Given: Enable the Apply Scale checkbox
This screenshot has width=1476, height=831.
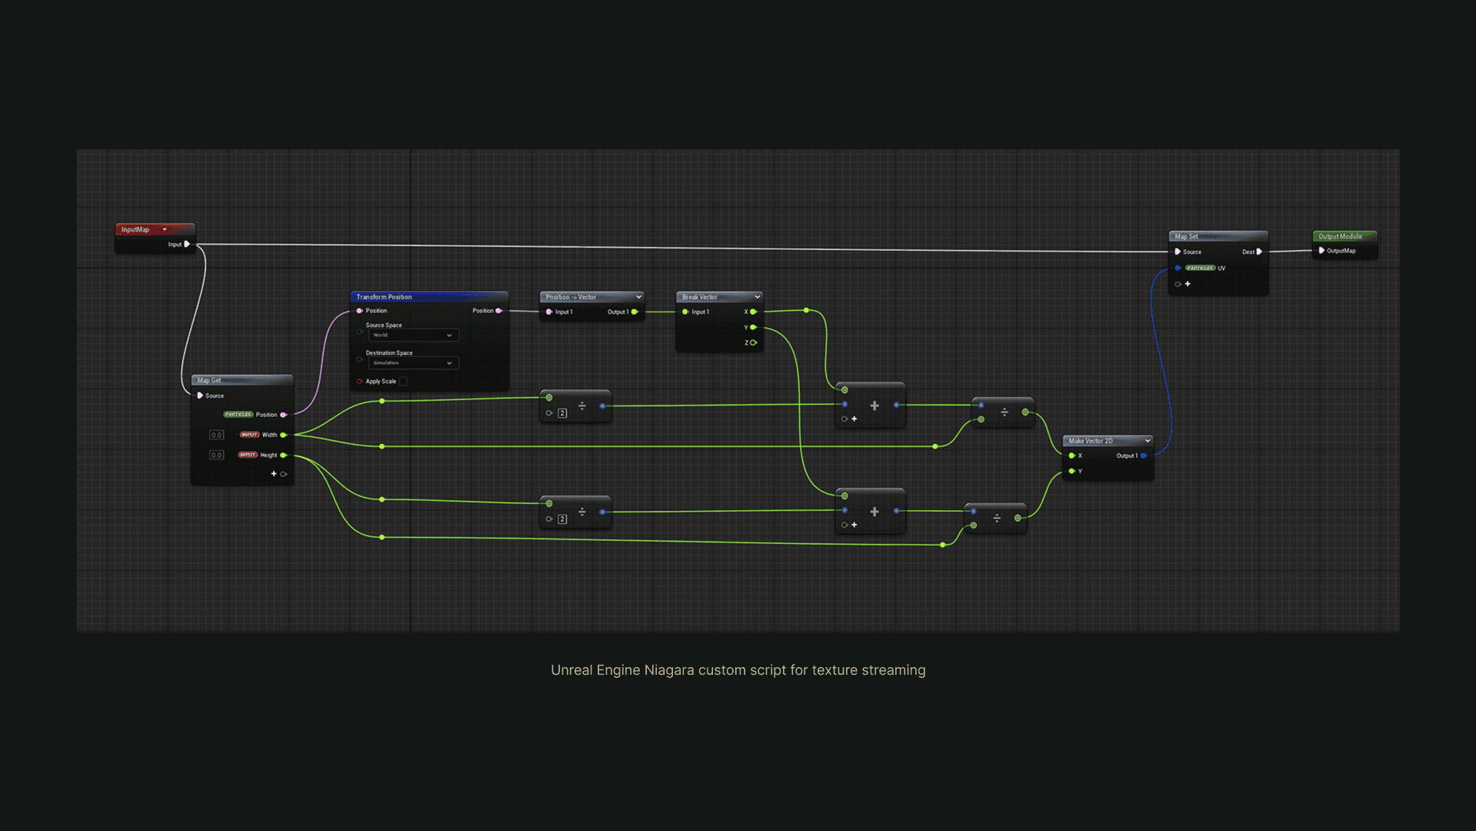Looking at the screenshot, I should tap(403, 382).
